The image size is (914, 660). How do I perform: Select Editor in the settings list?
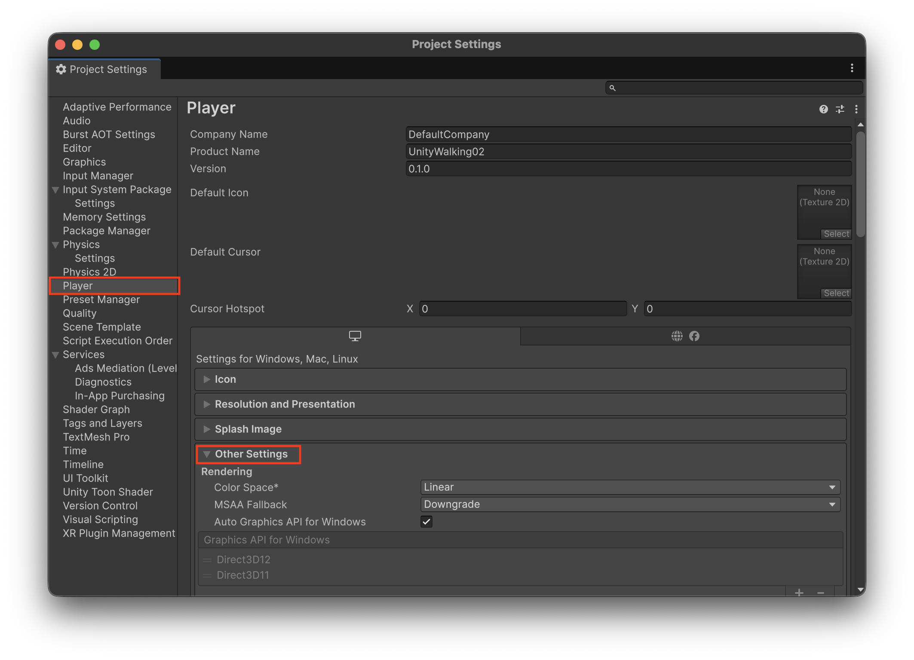pyautogui.click(x=77, y=148)
